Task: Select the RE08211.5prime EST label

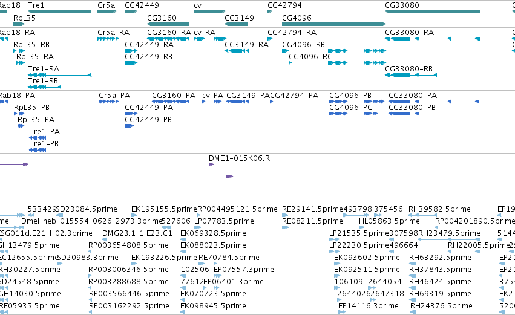Action: [x=312, y=221]
